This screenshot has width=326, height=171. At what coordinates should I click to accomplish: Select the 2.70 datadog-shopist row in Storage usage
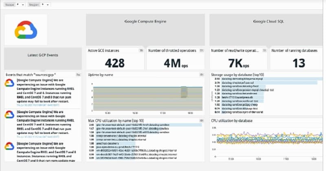pos(269,83)
